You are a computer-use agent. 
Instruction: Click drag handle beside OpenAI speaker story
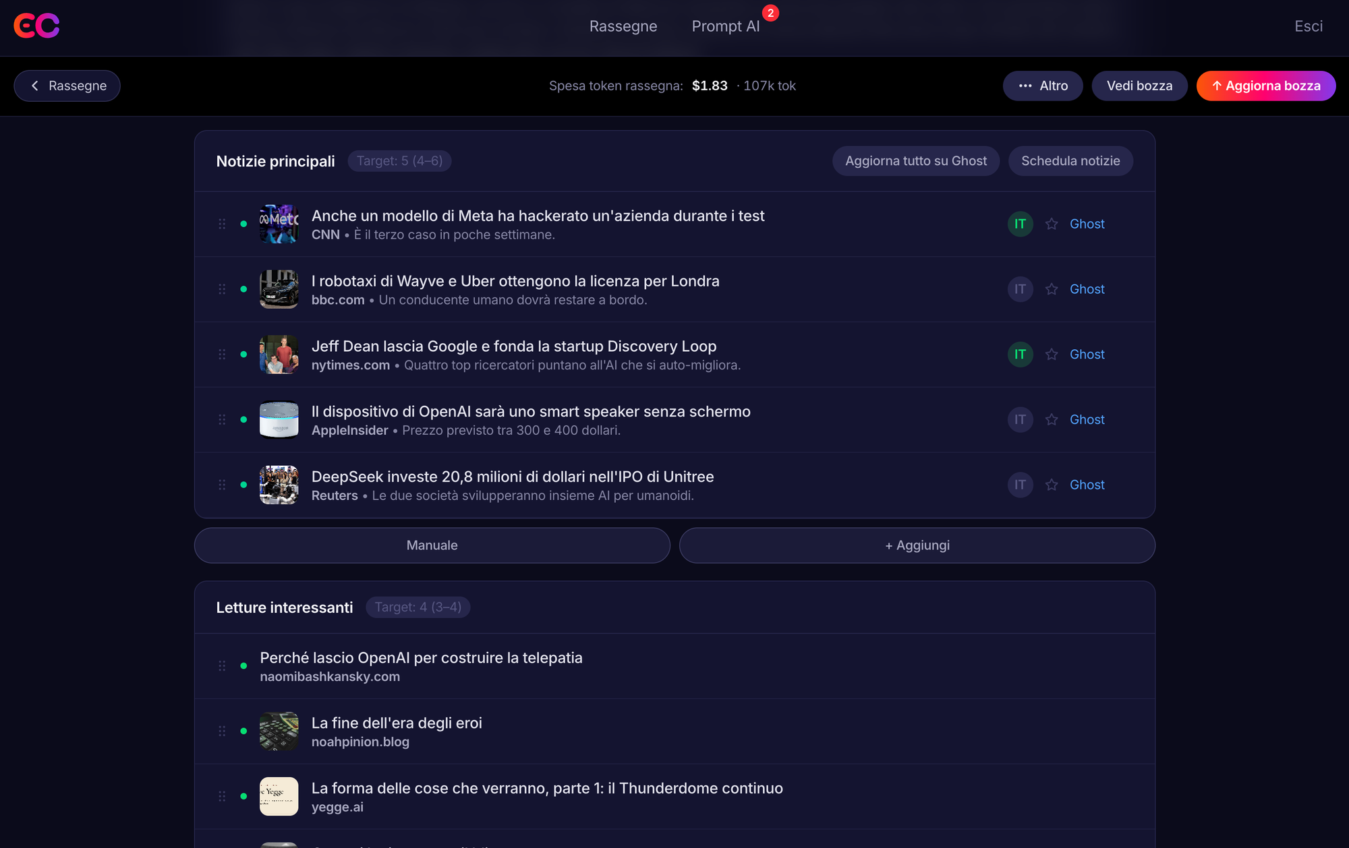(x=222, y=419)
